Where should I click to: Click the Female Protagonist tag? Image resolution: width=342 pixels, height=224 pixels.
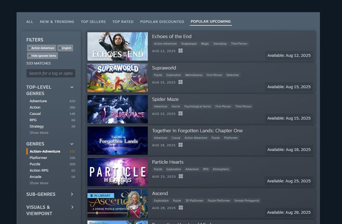tap(247, 200)
